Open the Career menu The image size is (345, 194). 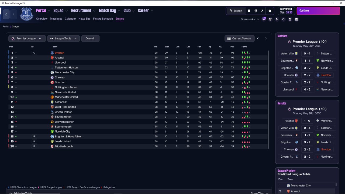143,11
